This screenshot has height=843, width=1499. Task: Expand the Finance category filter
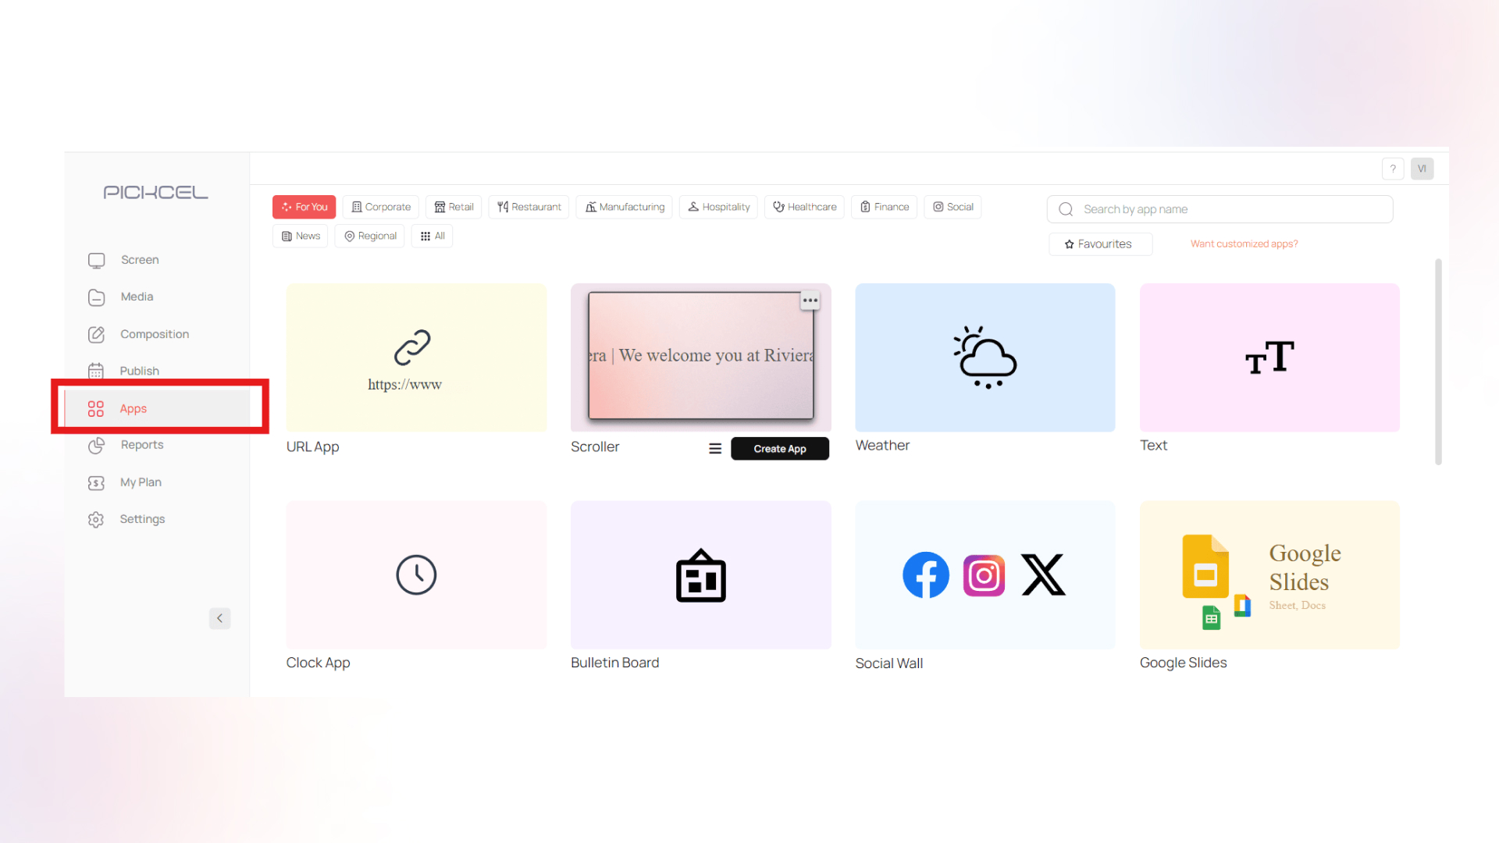[885, 207]
